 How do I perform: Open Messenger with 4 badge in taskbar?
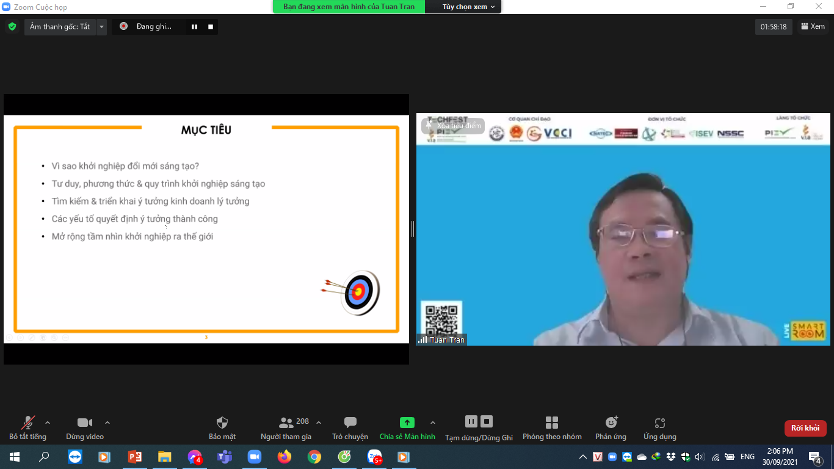pos(195,457)
